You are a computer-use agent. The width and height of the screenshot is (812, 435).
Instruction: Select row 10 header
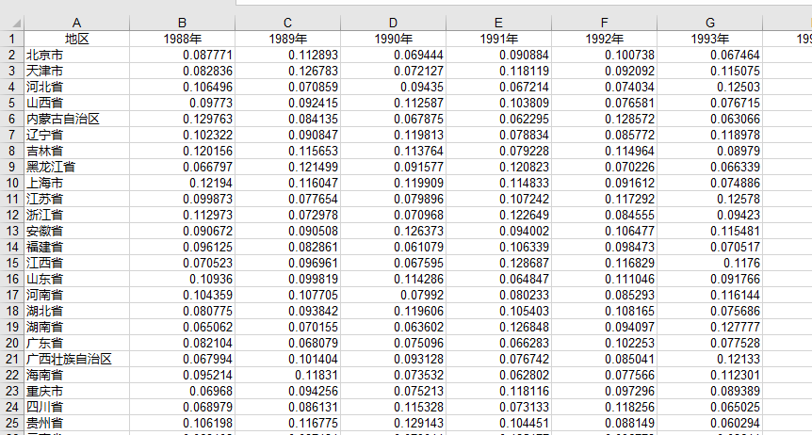pos(11,183)
